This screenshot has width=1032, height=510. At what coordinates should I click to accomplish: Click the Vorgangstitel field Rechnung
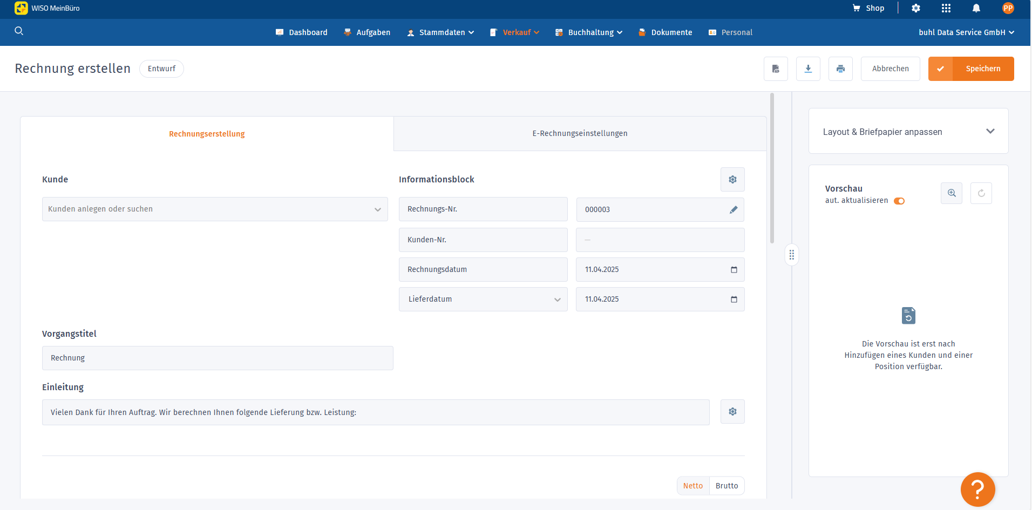tap(218, 358)
